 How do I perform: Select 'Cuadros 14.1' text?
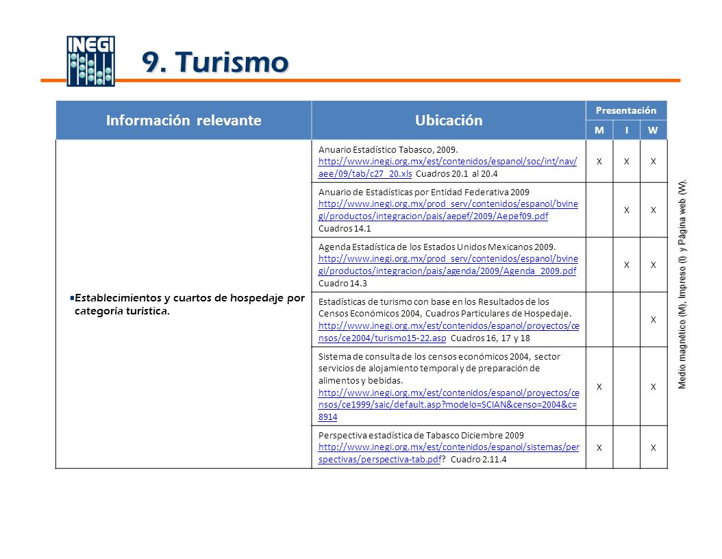pos(345,228)
